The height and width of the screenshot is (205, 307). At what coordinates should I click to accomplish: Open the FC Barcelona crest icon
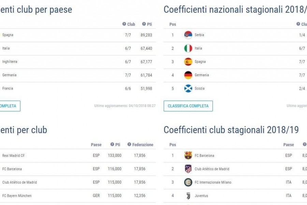coord(188,155)
